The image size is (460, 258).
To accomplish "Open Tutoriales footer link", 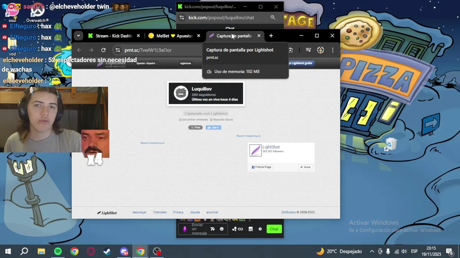I will pyautogui.click(x=160, y=212).
